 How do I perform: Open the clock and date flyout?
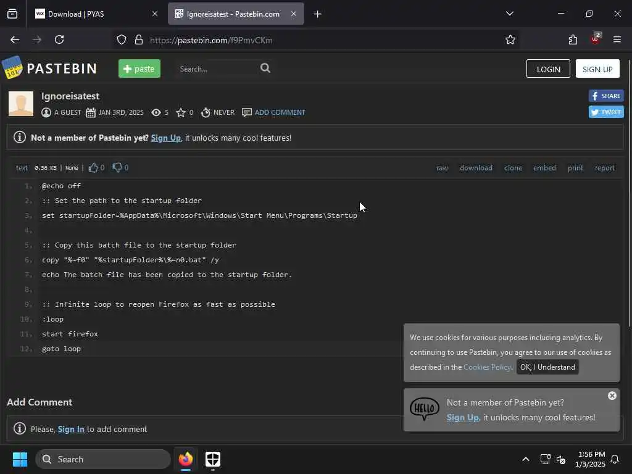tap(590, 459)
